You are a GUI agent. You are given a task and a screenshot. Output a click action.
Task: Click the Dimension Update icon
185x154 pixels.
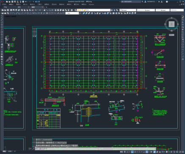tap(63, 13)
